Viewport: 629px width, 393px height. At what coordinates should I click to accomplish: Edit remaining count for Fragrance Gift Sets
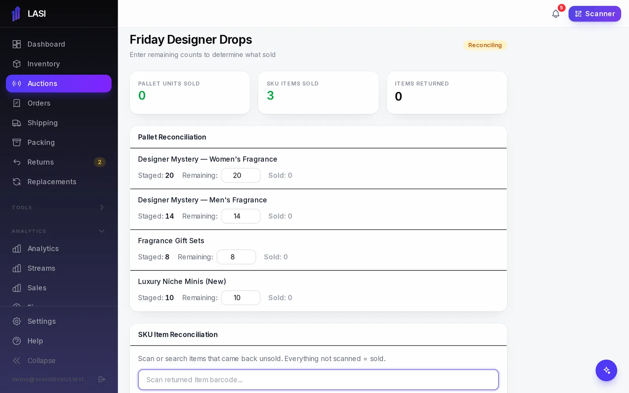click(236, 257)
